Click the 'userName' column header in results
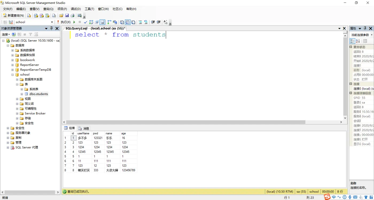 click(x=83, y=133)
